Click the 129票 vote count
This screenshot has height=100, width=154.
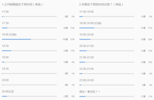click(x=65, y=39)
